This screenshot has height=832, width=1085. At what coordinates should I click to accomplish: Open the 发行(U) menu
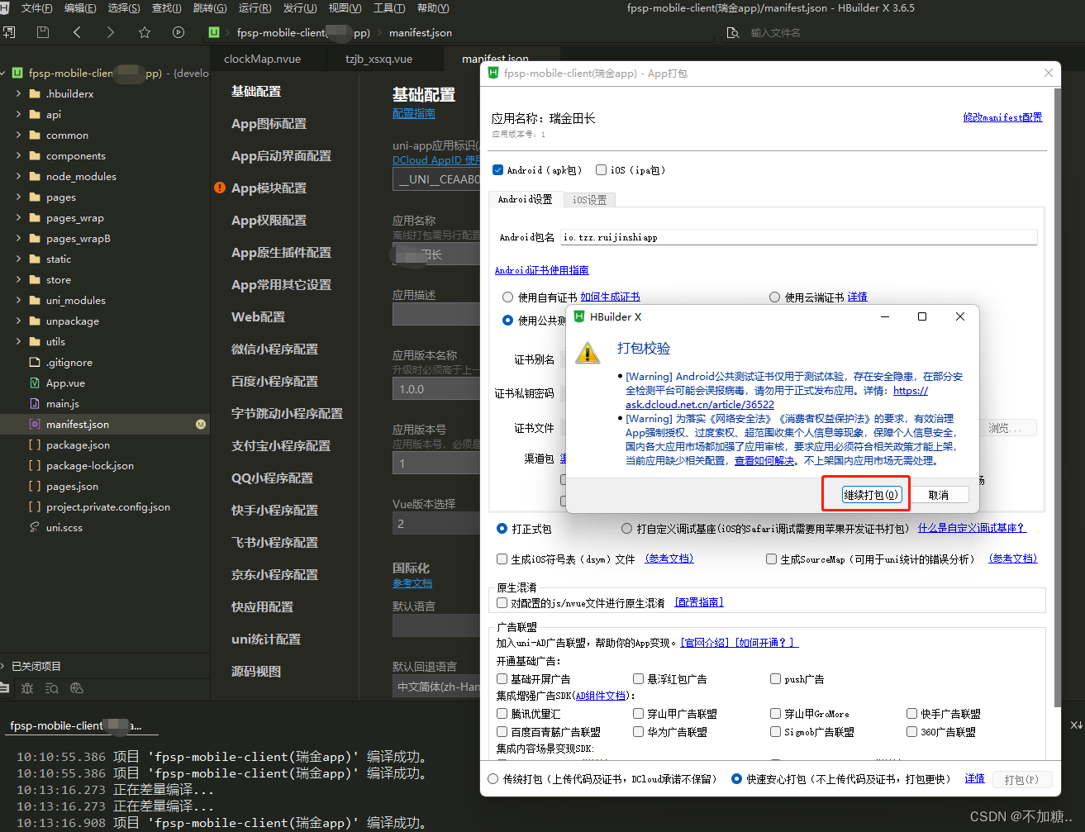pos(299,7)
